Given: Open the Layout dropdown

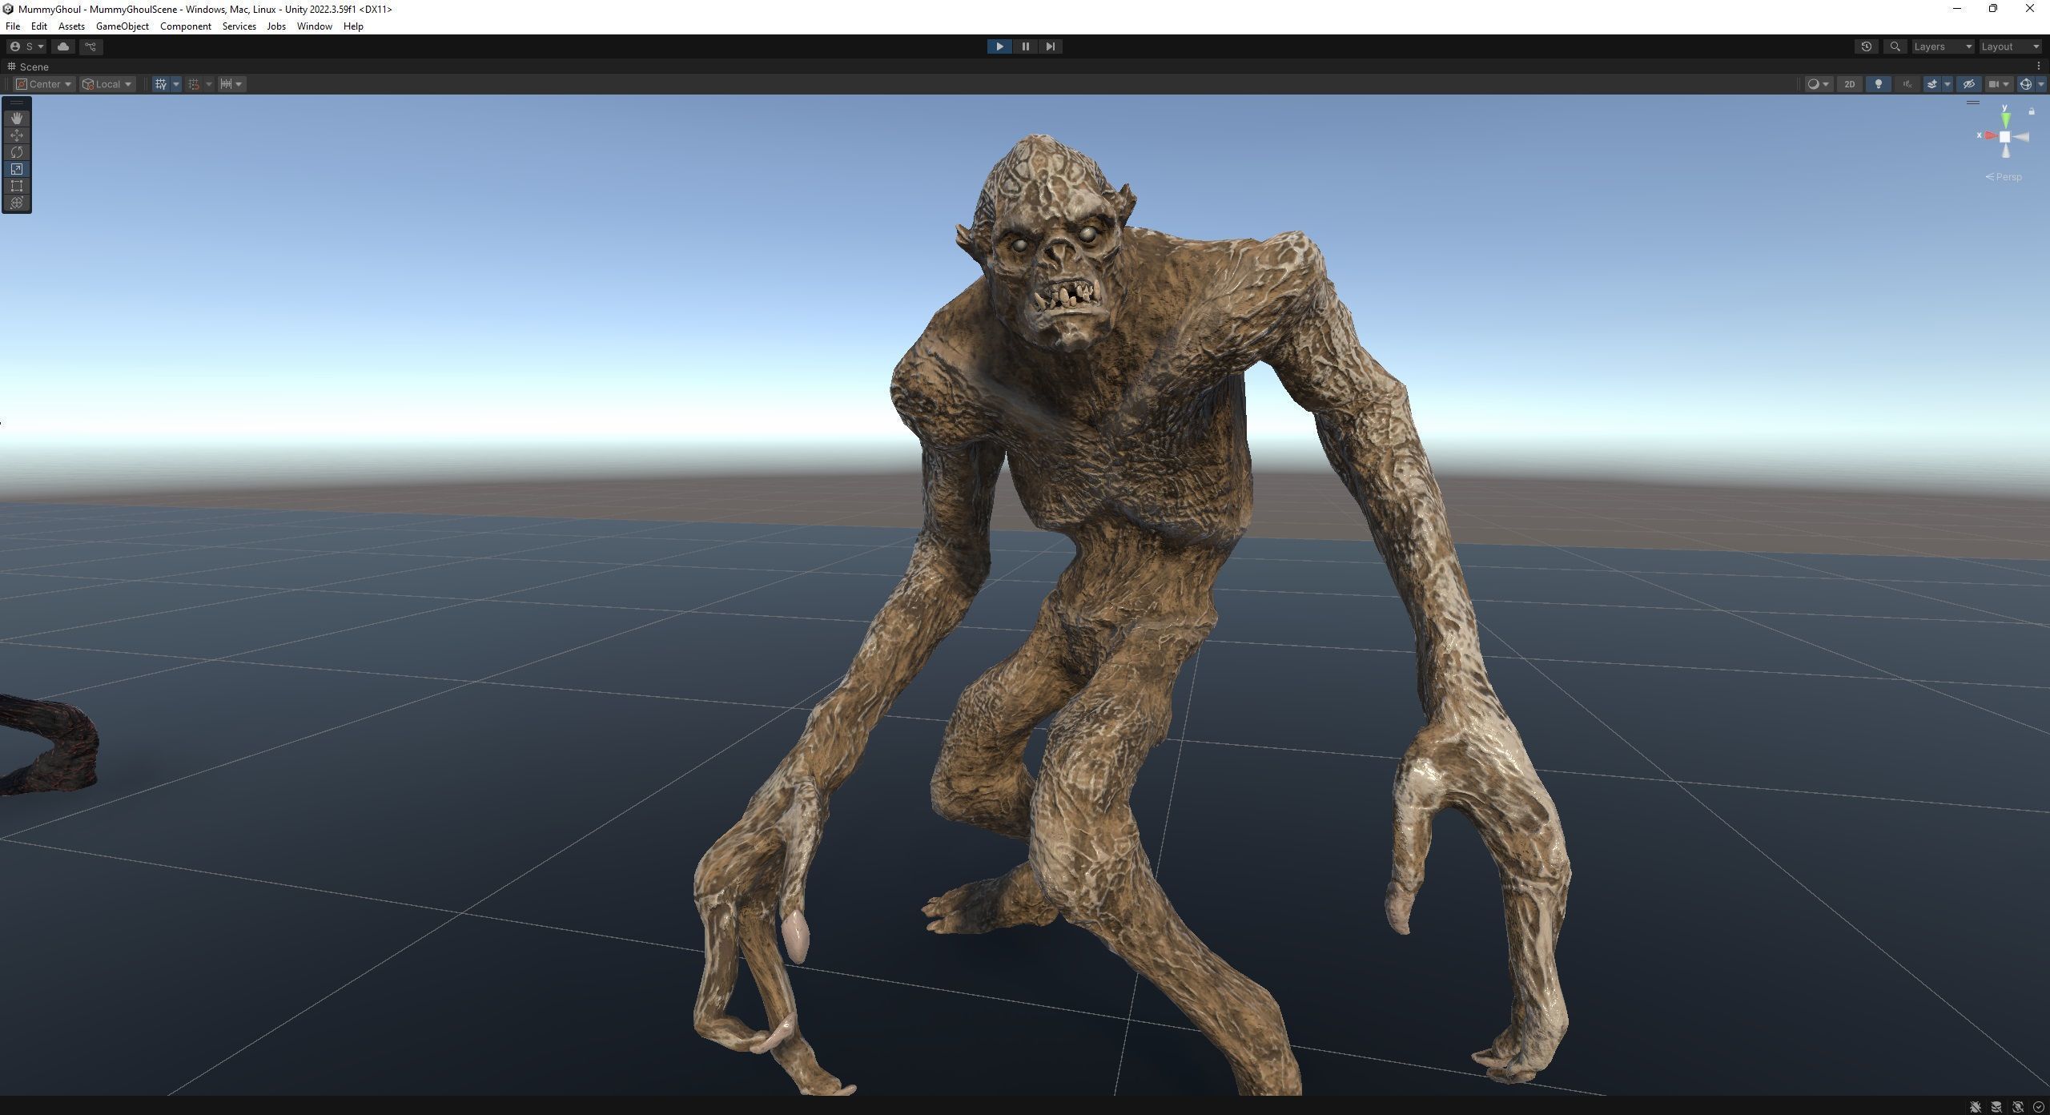Looking at the screenshot, I should click(x=2010, y=46).
